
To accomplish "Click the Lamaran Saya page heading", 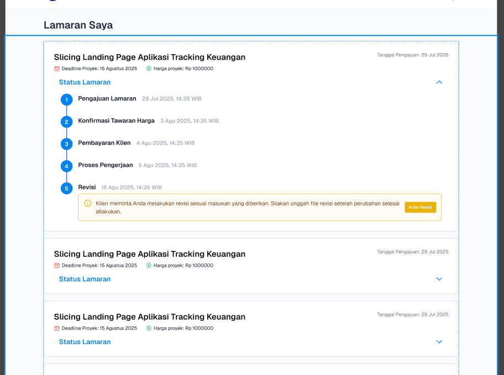I will tap(78, 25).
